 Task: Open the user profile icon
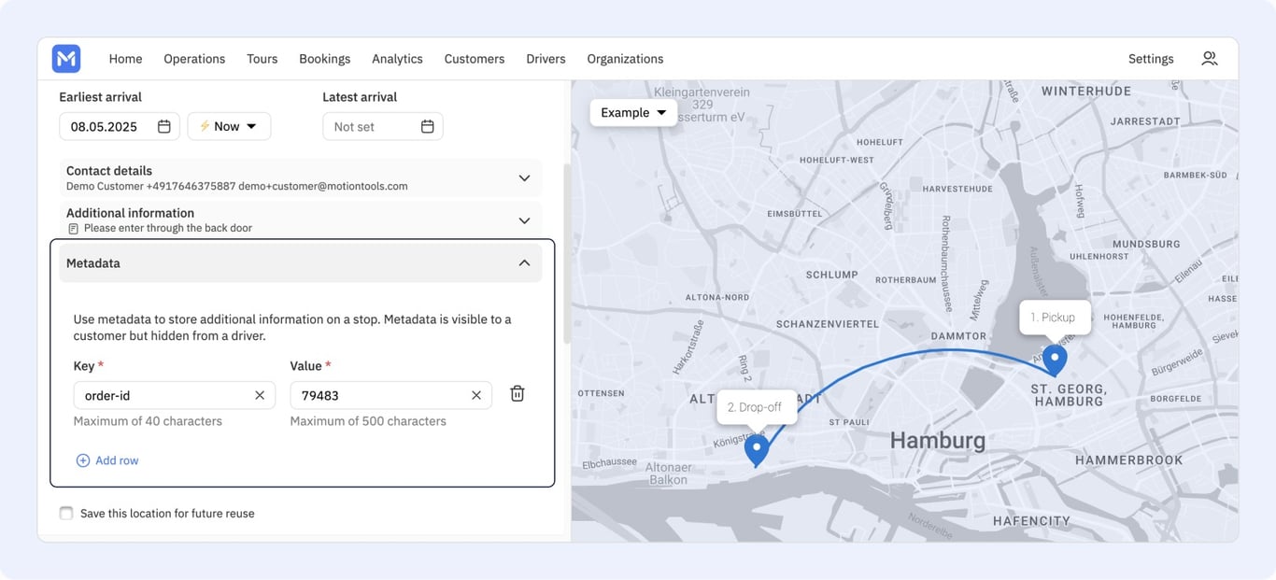(x=1209, y=59)
